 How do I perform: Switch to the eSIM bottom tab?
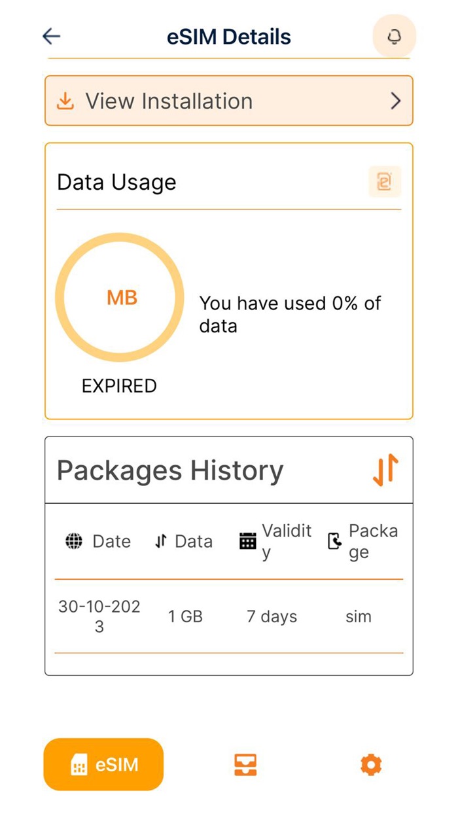[x=103, y=764]
